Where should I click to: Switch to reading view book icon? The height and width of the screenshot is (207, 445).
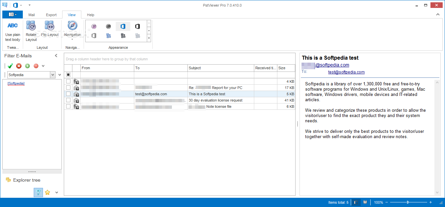(365, 202)
